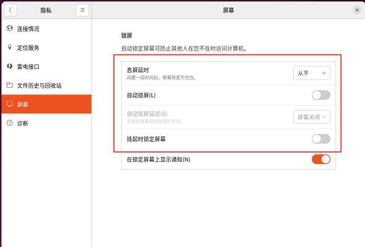The width and height of the screenshot is (365, 247).
Task: Click the monitor icon beside 屏幕
Action: pyautogui.click(x=9, y=104)
